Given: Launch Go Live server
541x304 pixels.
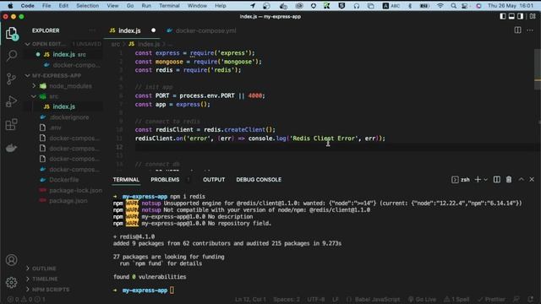Looking at the screenshot, I should click(422, 299).
